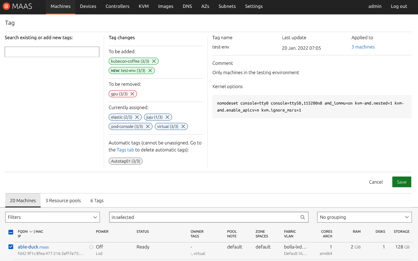Expand the No grouping dropdown
This screenshot has height=261, width=418.
pyautogui.click(x=364, y=217)
